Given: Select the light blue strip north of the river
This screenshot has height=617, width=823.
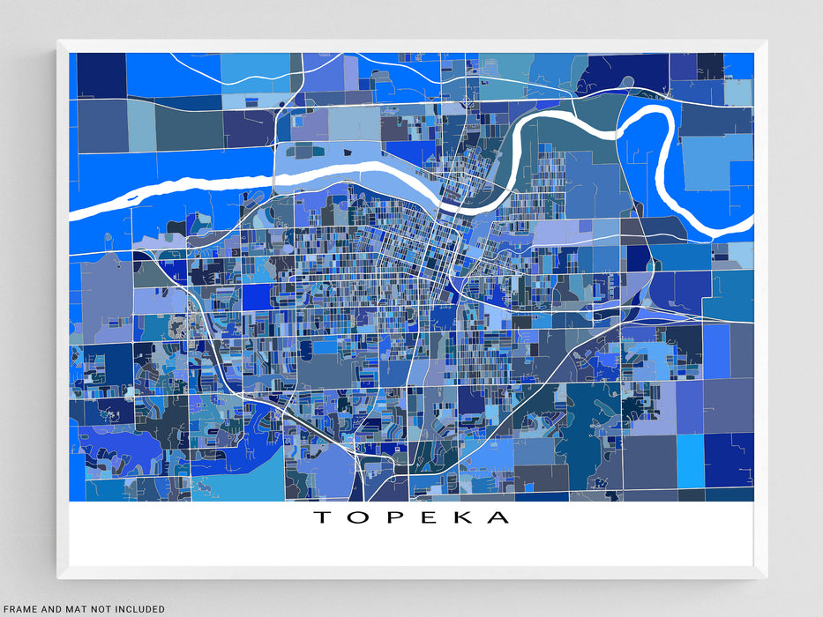Looking at the screenshot, I should tap(326, 157).
